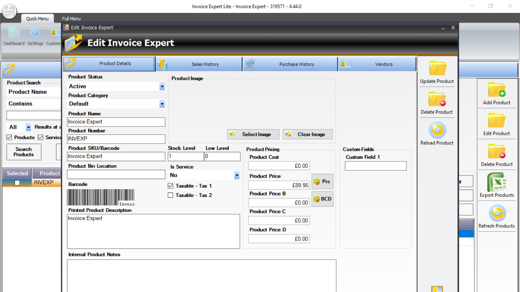Click the Product Price B field
The height and width of the screenshot is (292, 520).
coord(279,203)
